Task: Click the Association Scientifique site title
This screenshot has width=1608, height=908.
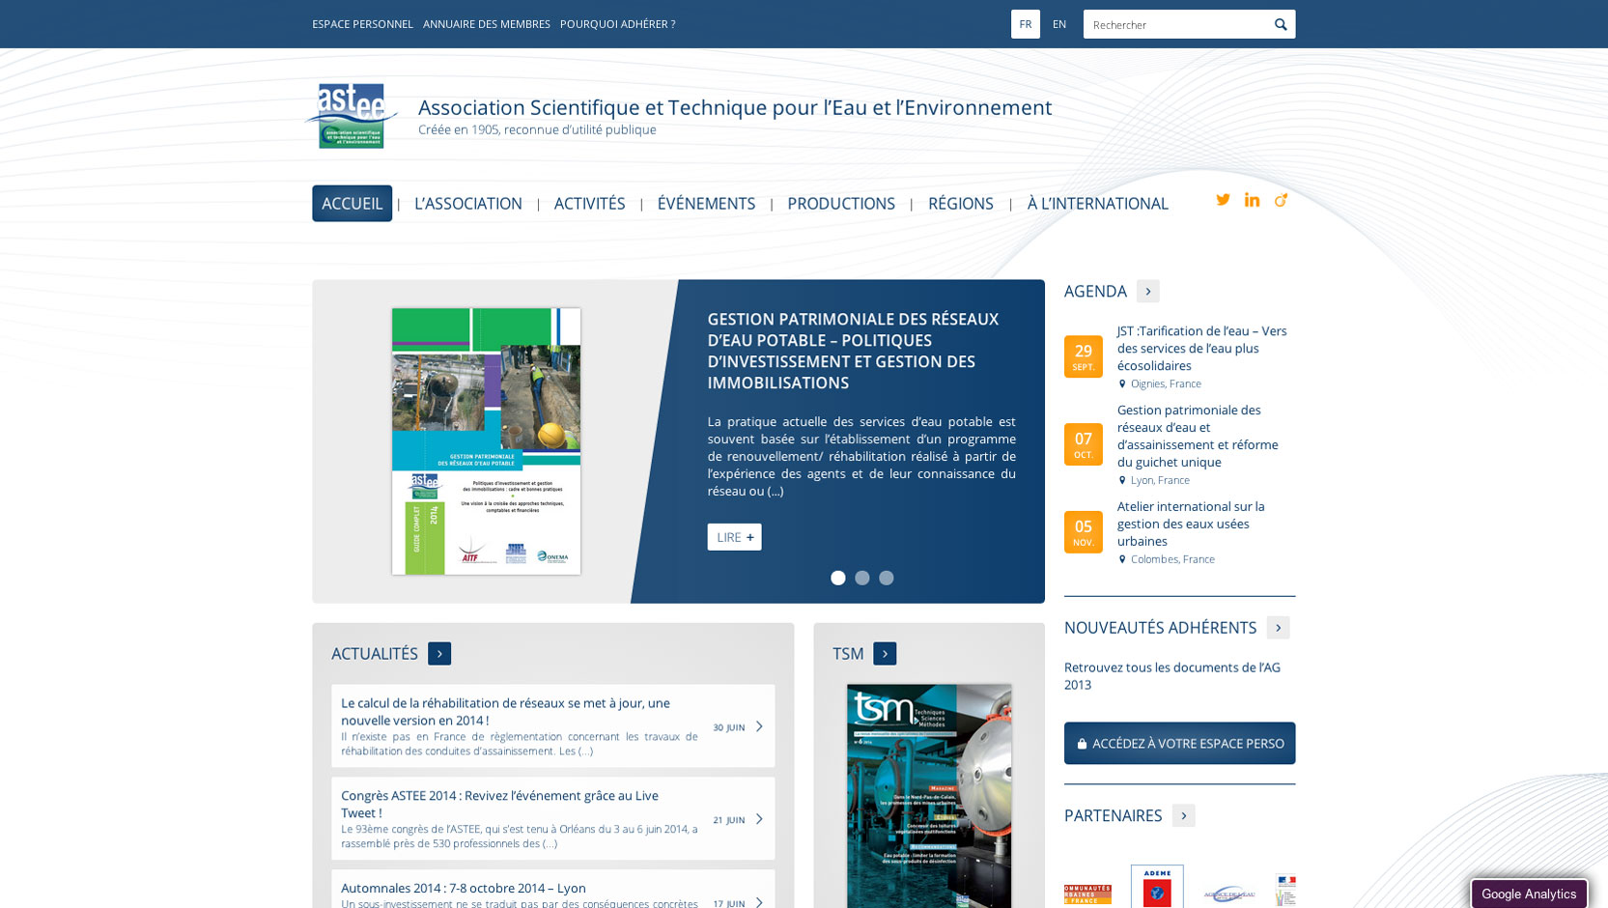Action: [735, 107]
